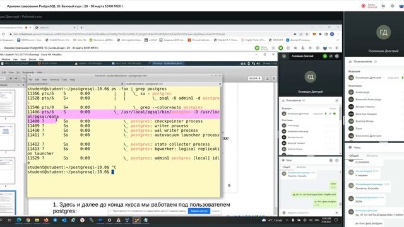
Task: Open Internet Explorer icon in taskbar
Action: click(x=73, y=220)
